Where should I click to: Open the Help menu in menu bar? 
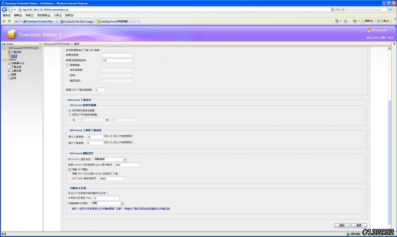point(69,15)
